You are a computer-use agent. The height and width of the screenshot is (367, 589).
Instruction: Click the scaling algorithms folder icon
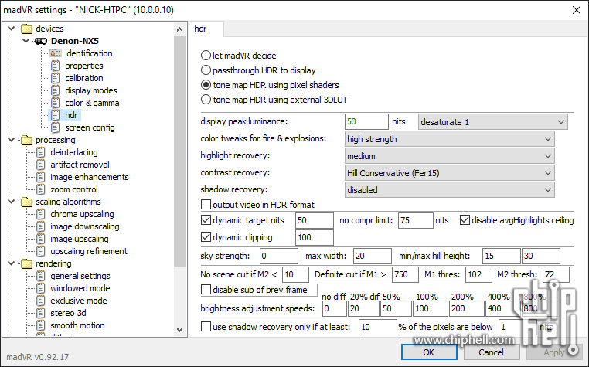pos(26,202)
